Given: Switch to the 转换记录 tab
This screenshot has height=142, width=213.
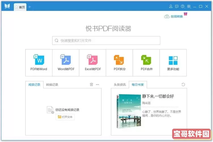Looking at the screenshot, I should pyautogui.click(x=52, y=85).
